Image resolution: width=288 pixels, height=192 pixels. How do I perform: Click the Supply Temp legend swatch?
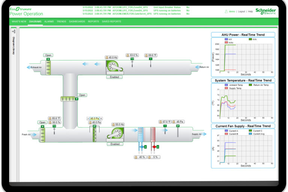pos(226,88)
